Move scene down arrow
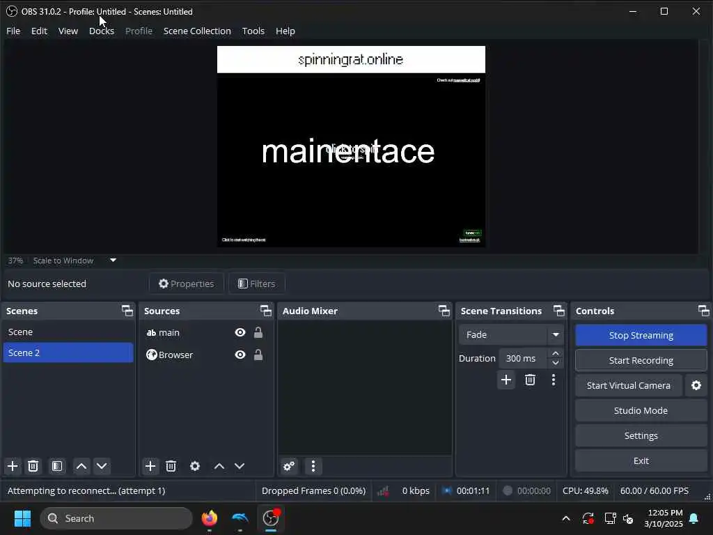This screenshot has height=535, width=713. [102, 466]
